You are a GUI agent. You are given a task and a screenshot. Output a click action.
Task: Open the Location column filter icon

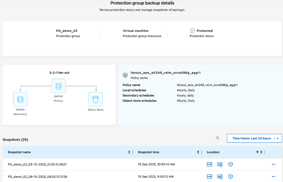point(257,152)
